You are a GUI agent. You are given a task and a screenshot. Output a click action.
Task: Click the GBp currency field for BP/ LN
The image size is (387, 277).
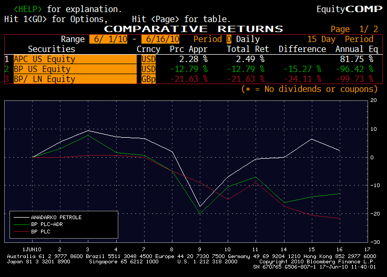point(149,79)
